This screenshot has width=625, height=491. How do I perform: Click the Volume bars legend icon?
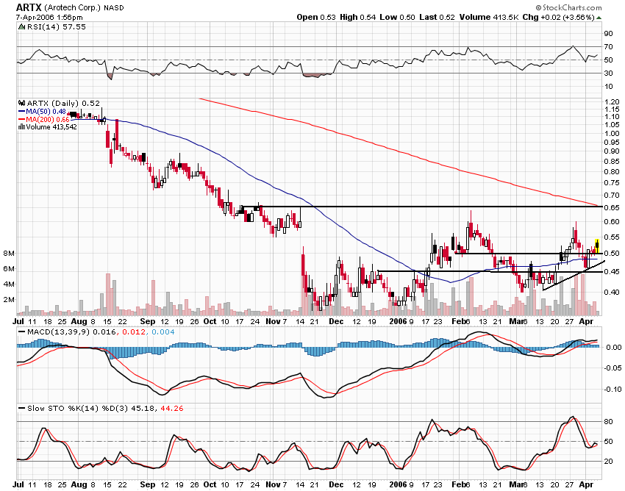point(22,127)
